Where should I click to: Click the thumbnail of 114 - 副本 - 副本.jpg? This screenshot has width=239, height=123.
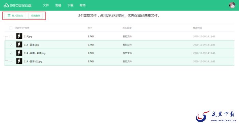click(x=19, y=53)
